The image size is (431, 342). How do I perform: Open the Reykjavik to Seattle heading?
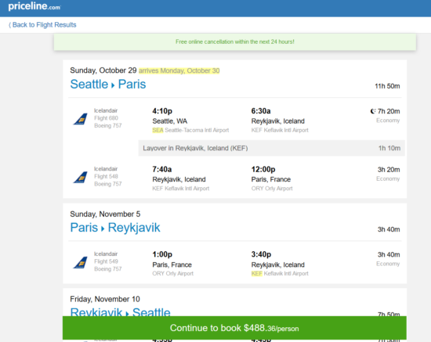pos(120,311)
